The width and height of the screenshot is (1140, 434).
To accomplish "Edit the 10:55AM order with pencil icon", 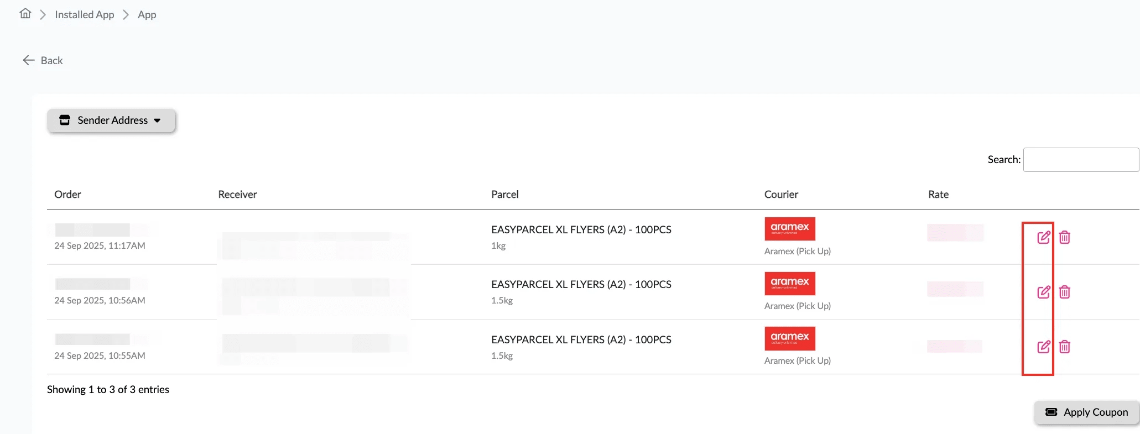I will pyautogui.click(x=1043, y=347).
